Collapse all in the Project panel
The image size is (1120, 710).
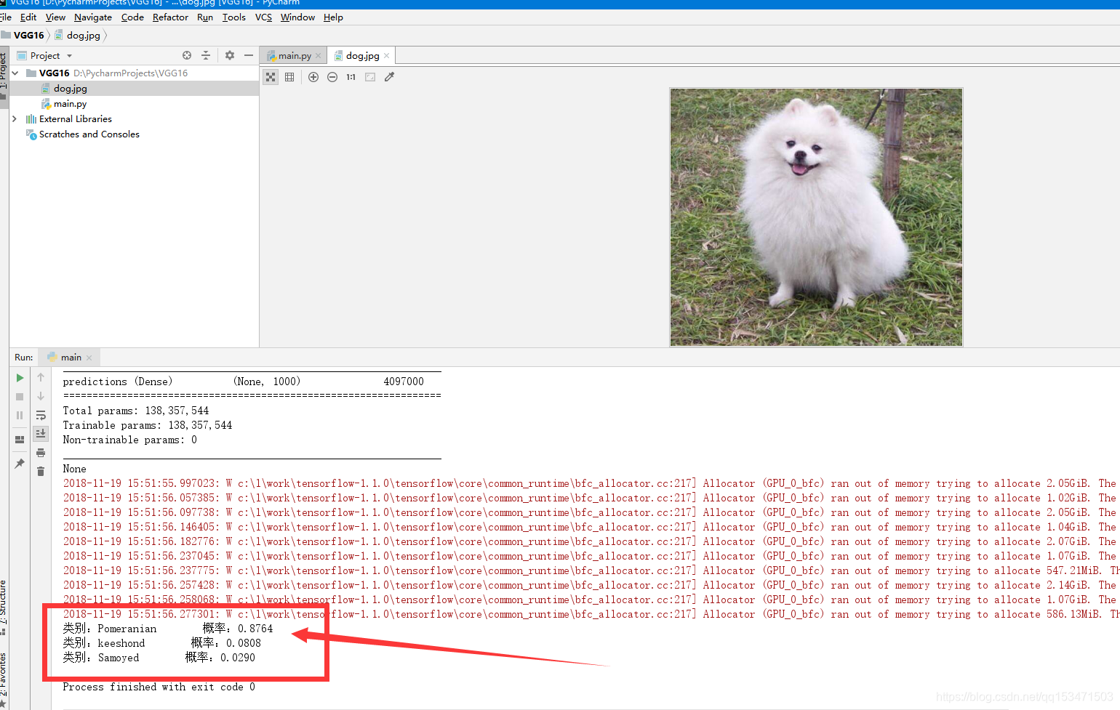coord(206,55)
